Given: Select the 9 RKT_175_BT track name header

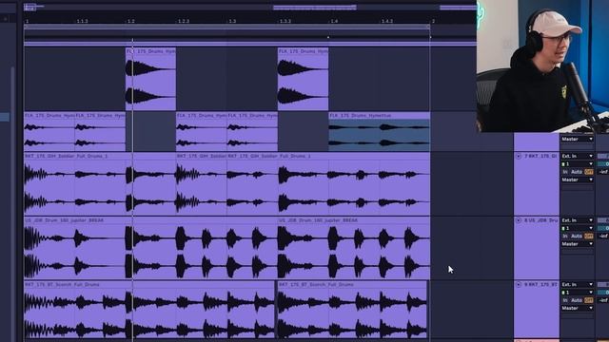Looking at the screenshot, I should 540,285.
